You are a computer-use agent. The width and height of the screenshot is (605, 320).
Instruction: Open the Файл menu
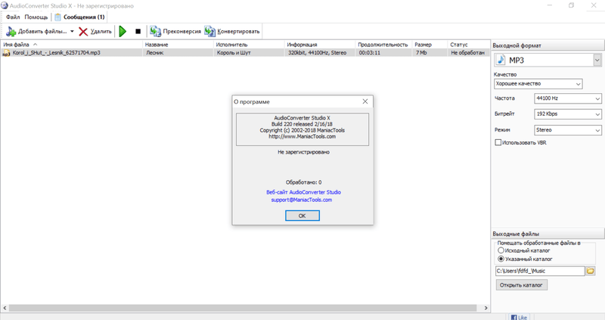pyautogui.click(x=13, y=17)
